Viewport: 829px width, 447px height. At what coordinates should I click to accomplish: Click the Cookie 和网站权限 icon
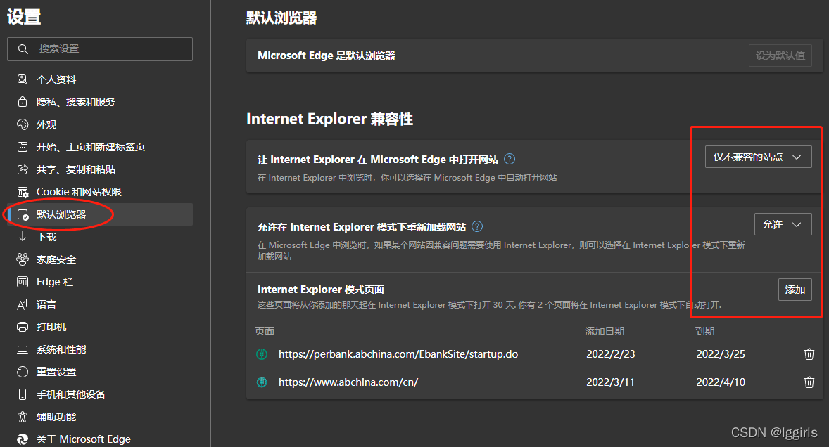pyautogui.click(x=23, y=192)
